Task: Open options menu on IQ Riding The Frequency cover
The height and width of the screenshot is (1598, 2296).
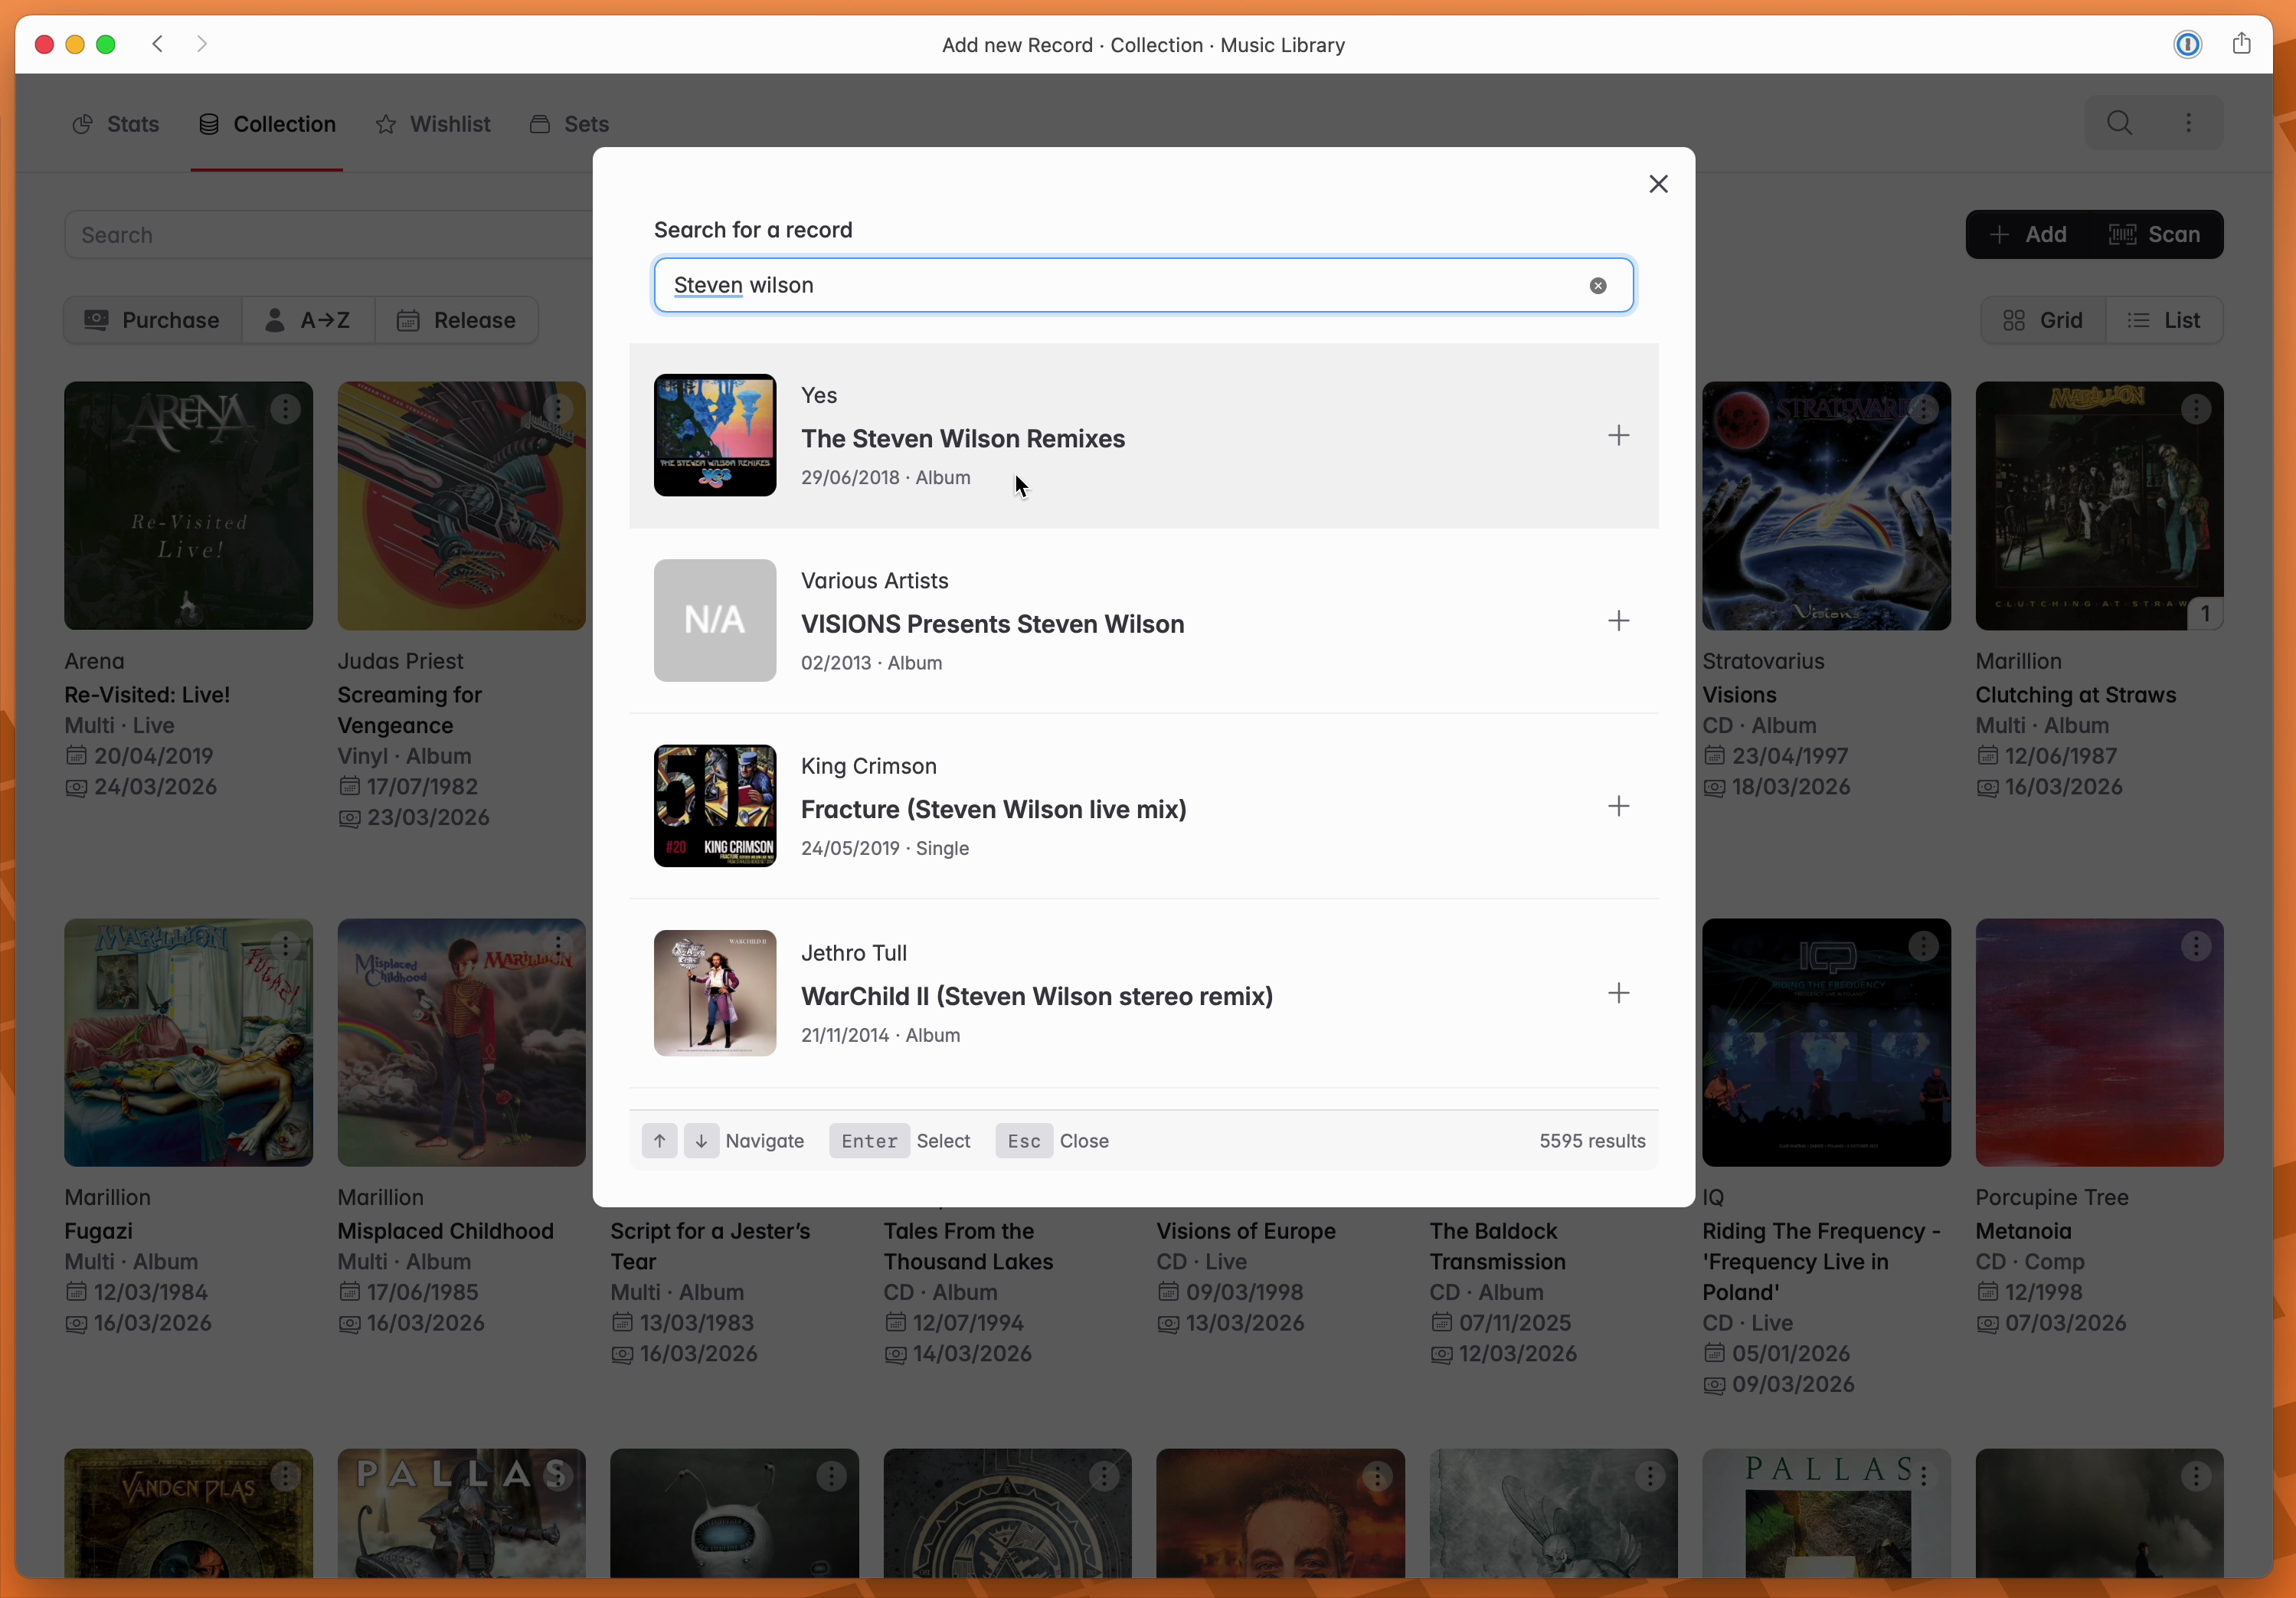Action: 1923,946
